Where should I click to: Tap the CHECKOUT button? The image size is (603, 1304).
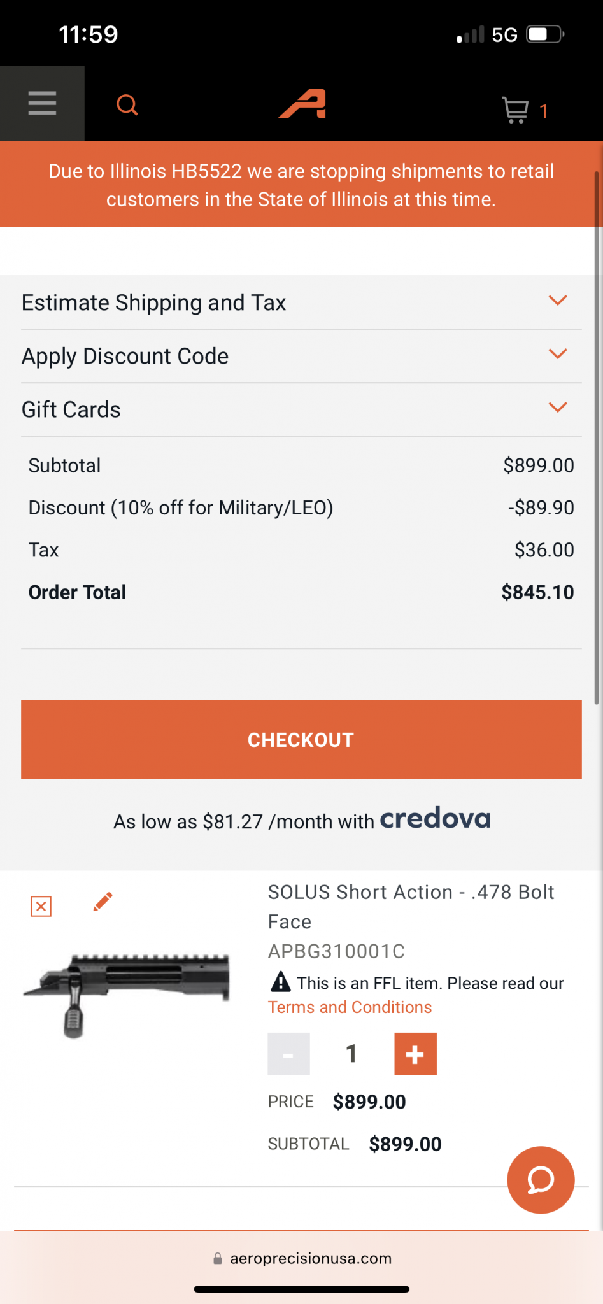tap(301, 740)
